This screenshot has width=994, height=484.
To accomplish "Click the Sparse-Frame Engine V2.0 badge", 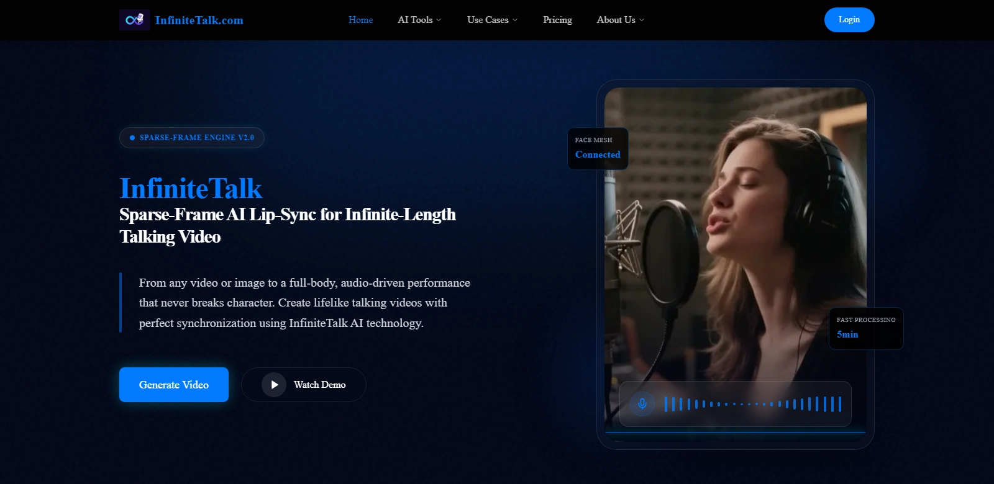I will coord(192,138).
